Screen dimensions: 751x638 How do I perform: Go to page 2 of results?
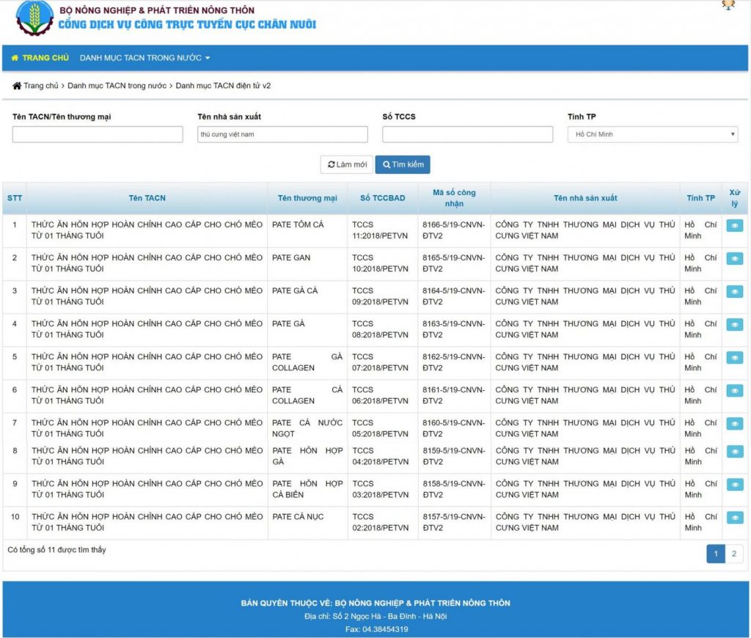pos(733,554)
